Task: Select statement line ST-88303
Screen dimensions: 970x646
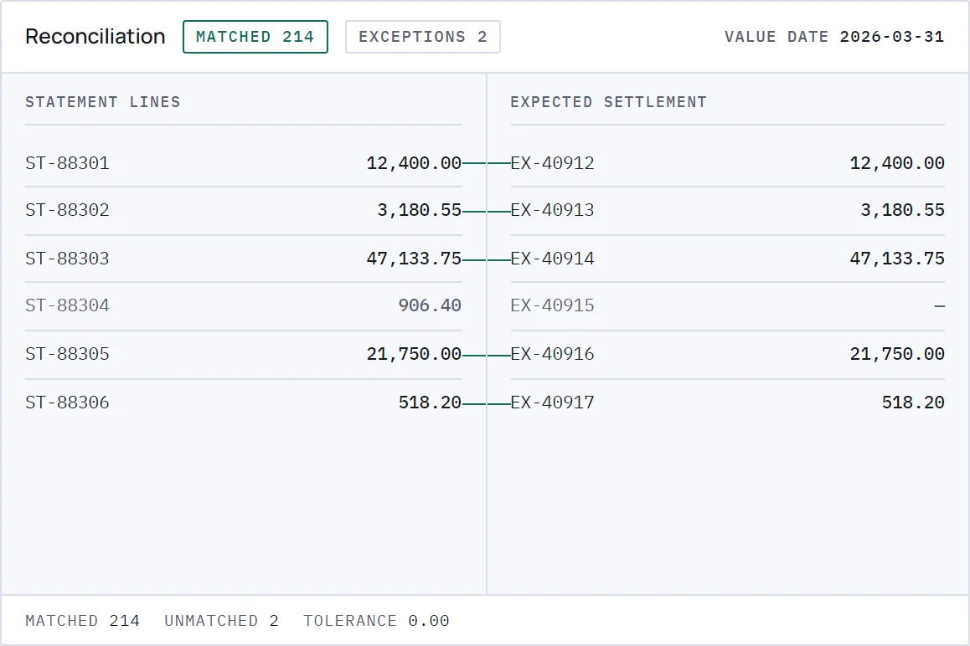Action: [x=244, y=259]
